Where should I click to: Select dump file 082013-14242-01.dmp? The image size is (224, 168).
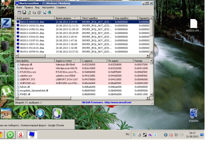click(32, 25)
